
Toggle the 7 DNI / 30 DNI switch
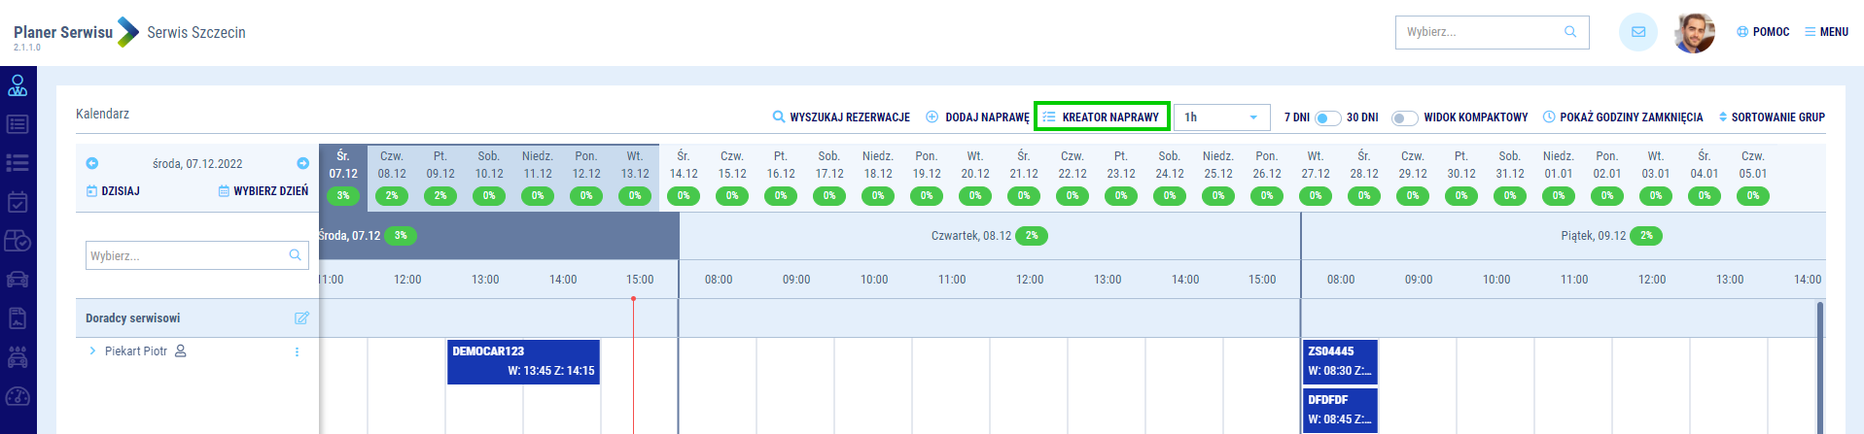[x=1327, y=117]
